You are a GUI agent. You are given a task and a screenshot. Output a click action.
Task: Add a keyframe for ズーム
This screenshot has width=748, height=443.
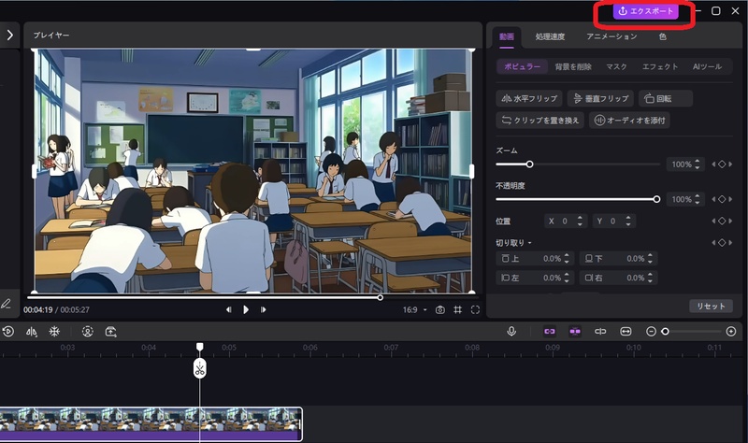(722, 164)
